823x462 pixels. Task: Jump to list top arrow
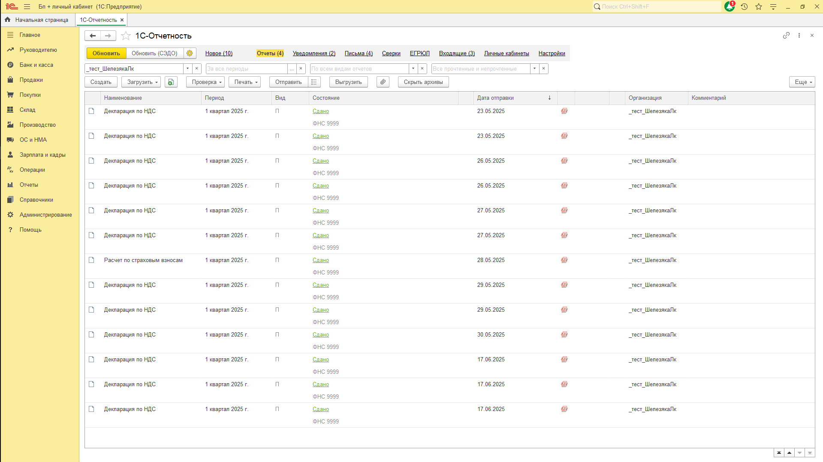[x=779, y=453]
